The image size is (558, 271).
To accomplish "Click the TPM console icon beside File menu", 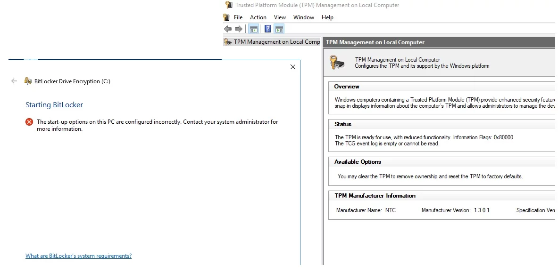I will 227,17.
